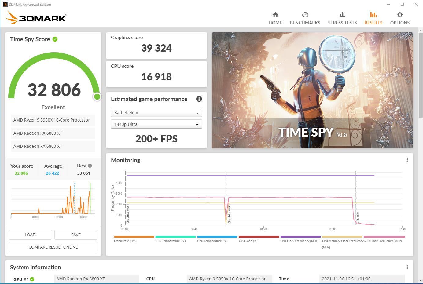Click the Time Spy hero image
The height and width of the screenshot is (284, 423).
tap(312, 90)
